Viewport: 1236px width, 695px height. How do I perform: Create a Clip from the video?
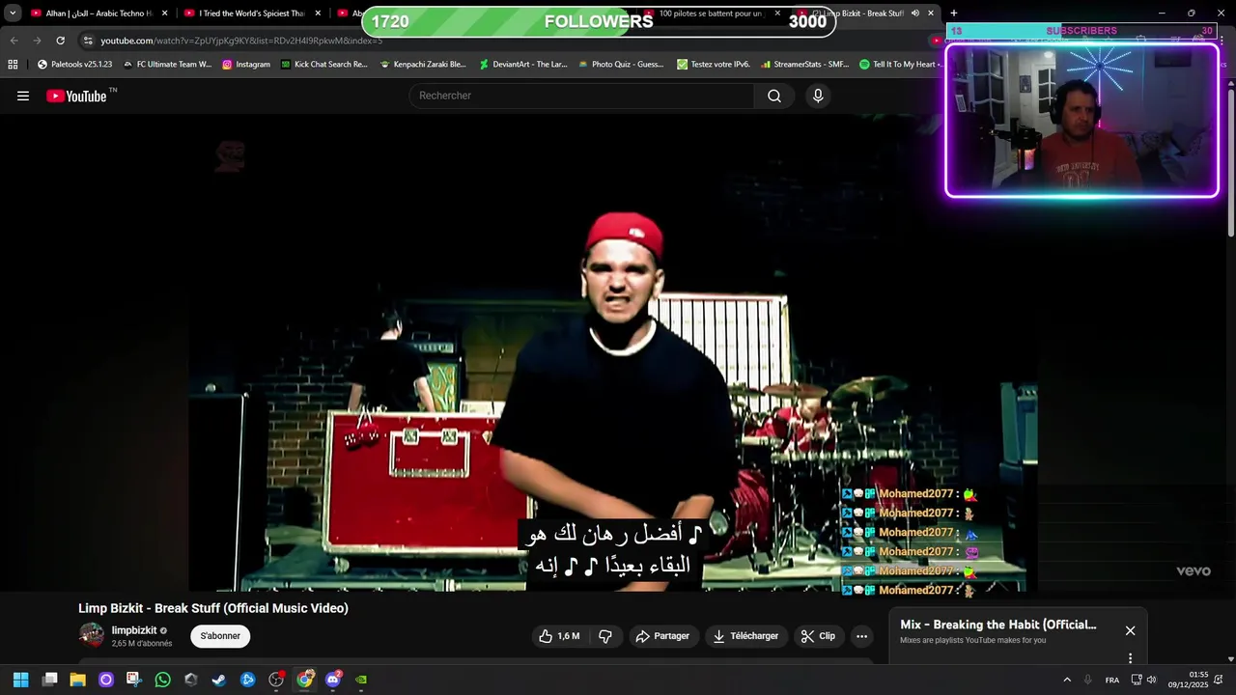point(819,636)
